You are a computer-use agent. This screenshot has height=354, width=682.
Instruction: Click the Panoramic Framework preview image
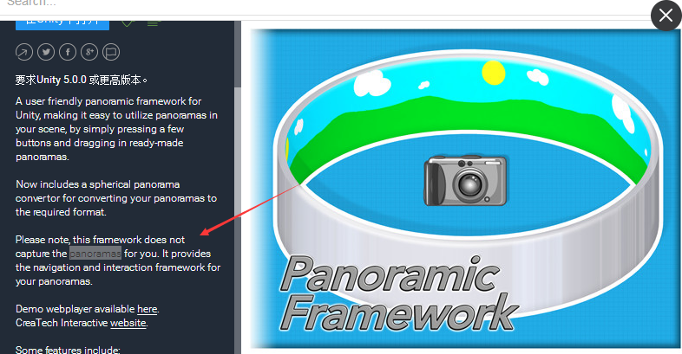(x=465, y=189)
